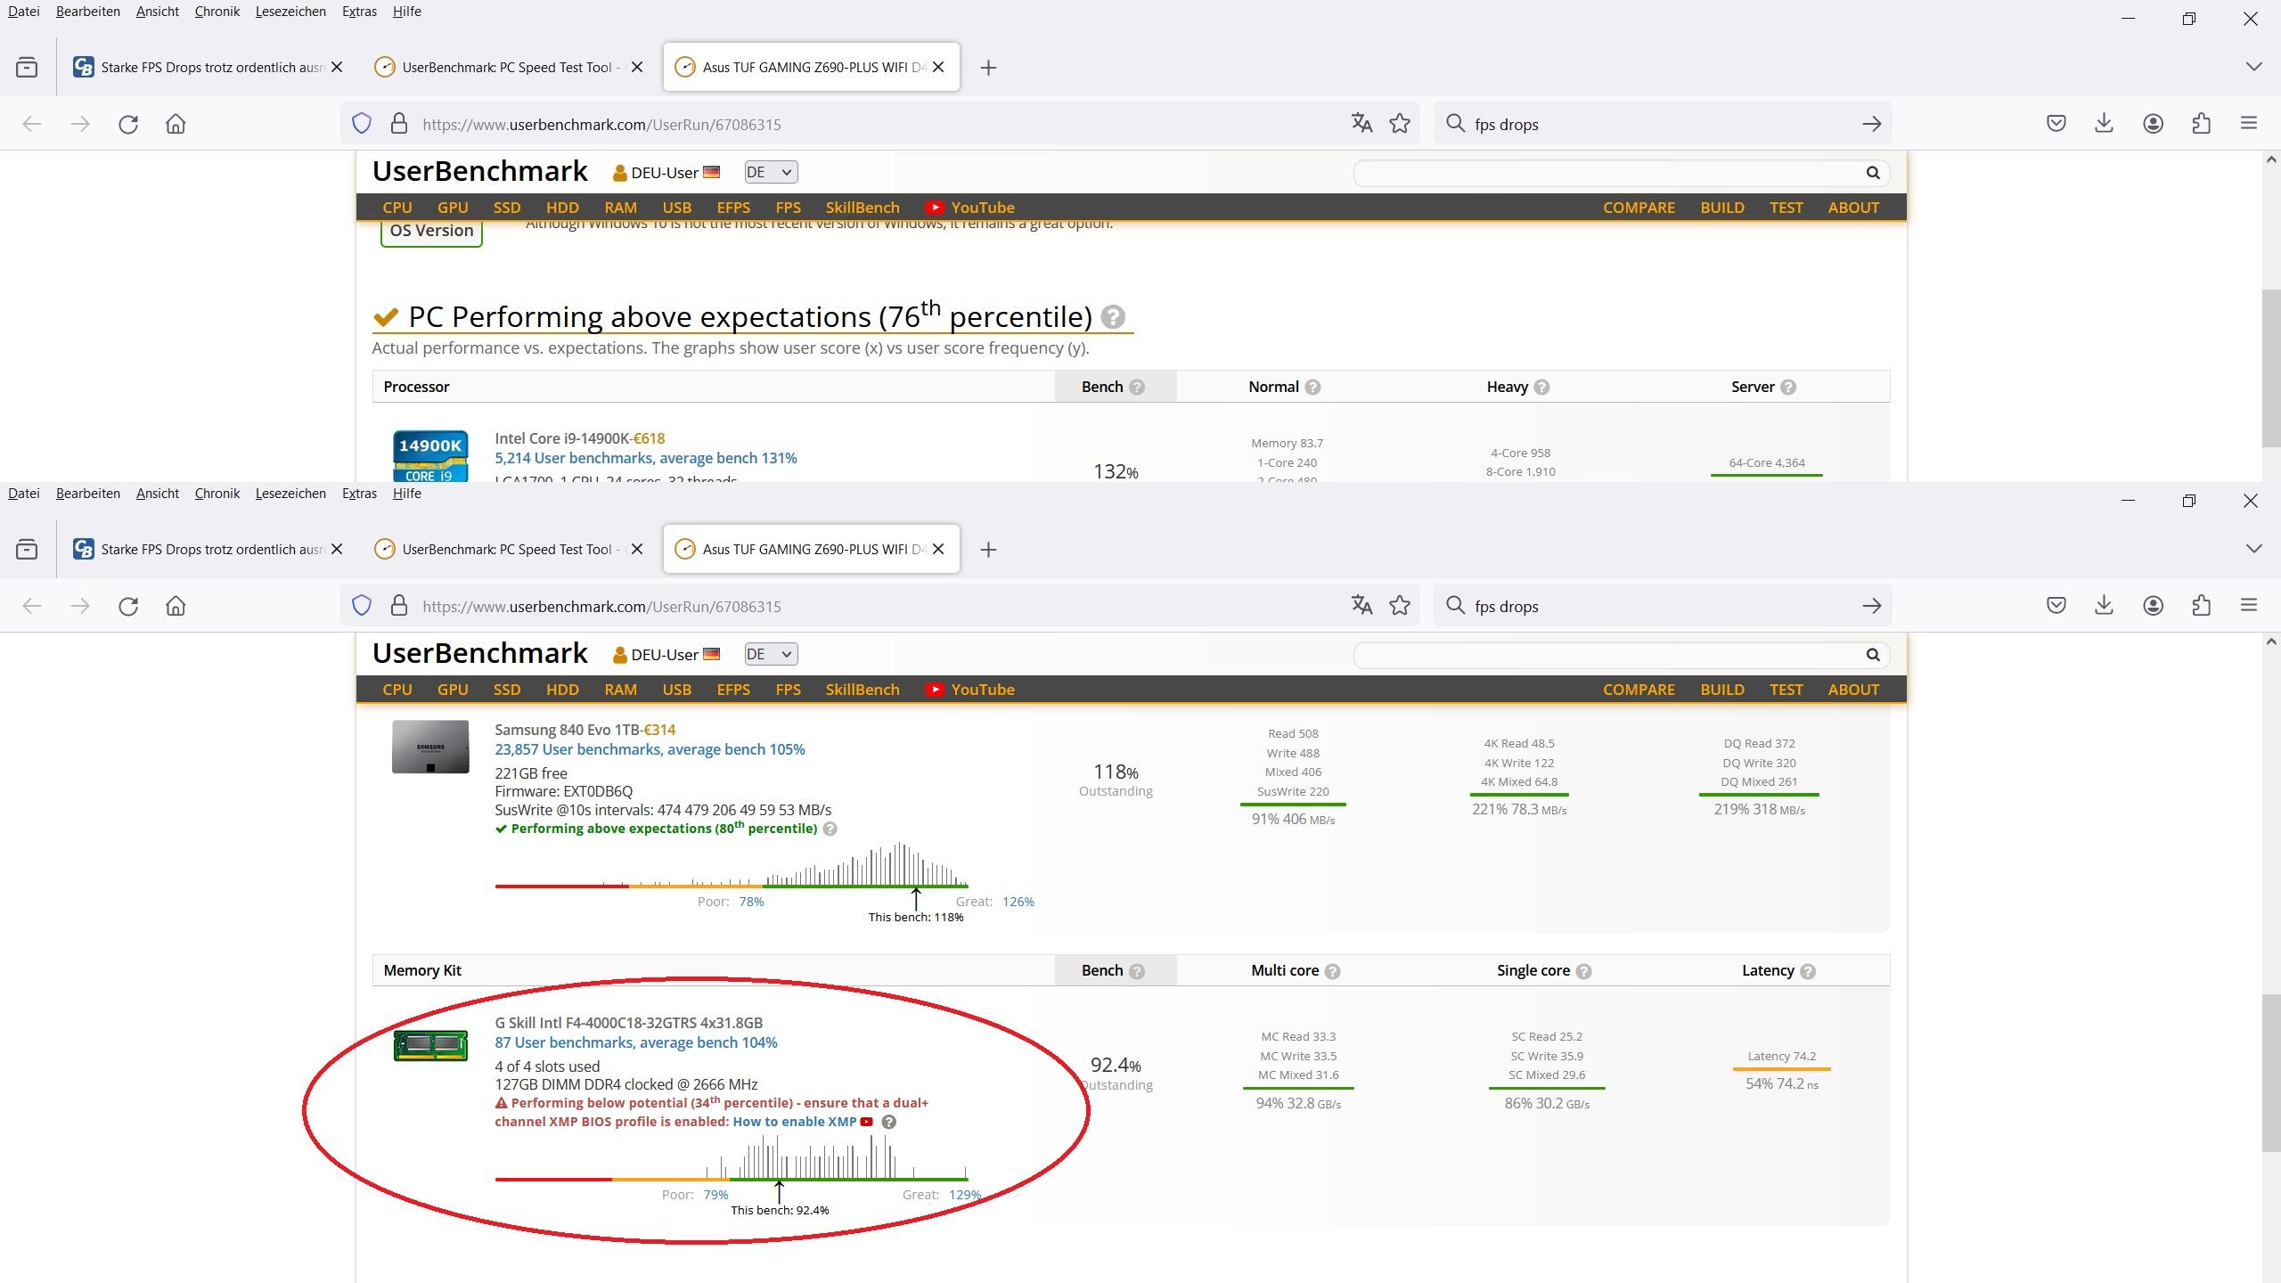Open BUILD in upper UserBenchmark nav
The image size is (2281, 1283).
(x=1722, y=208)
